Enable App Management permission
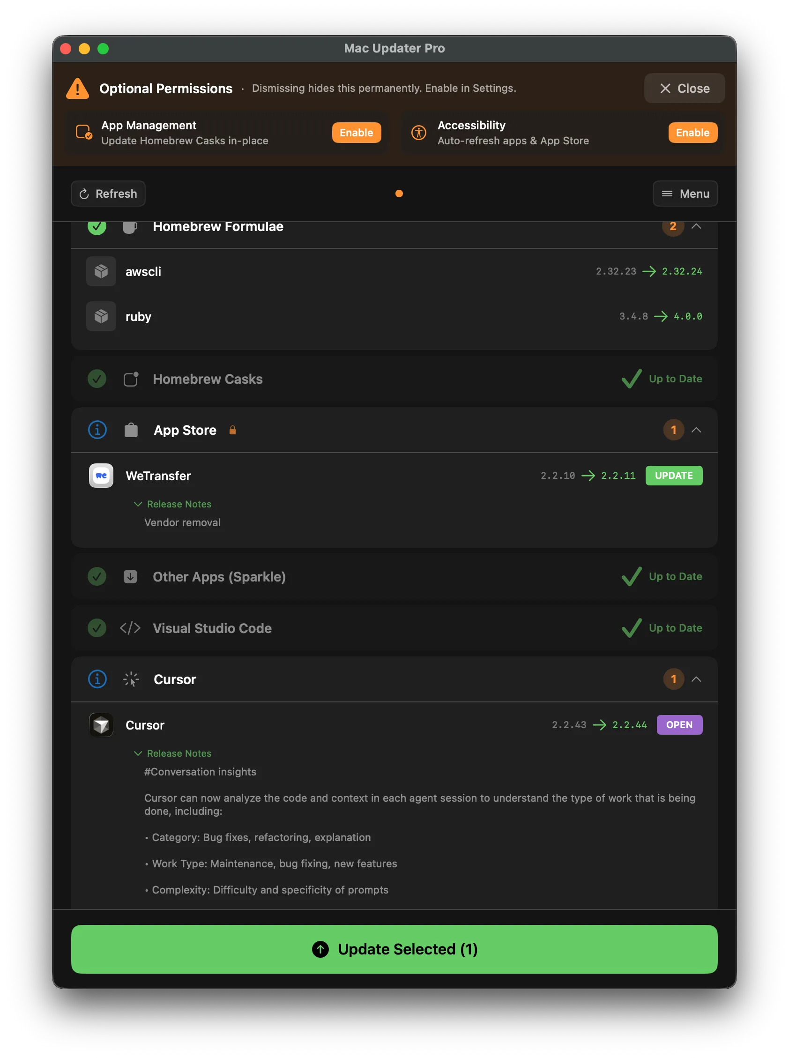 point(356,133)
